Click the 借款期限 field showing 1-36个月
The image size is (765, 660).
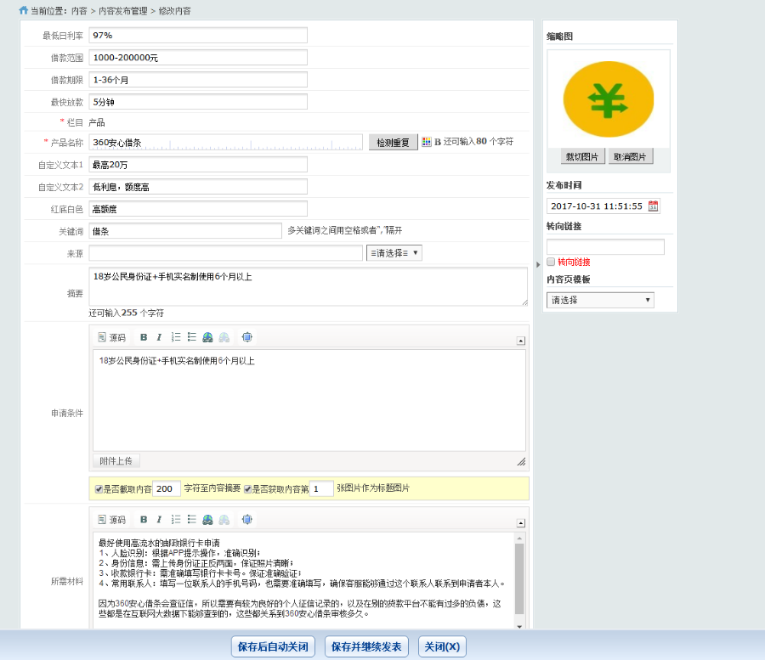tap(198, 80)
